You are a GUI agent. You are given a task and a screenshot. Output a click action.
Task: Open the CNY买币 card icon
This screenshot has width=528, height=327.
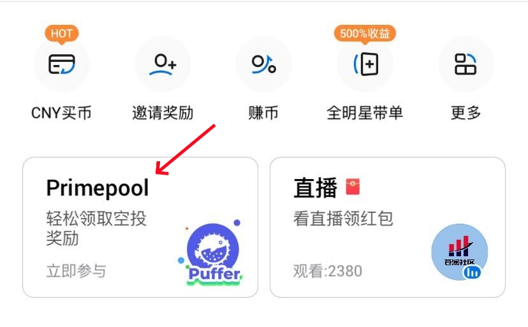point(62,64)
